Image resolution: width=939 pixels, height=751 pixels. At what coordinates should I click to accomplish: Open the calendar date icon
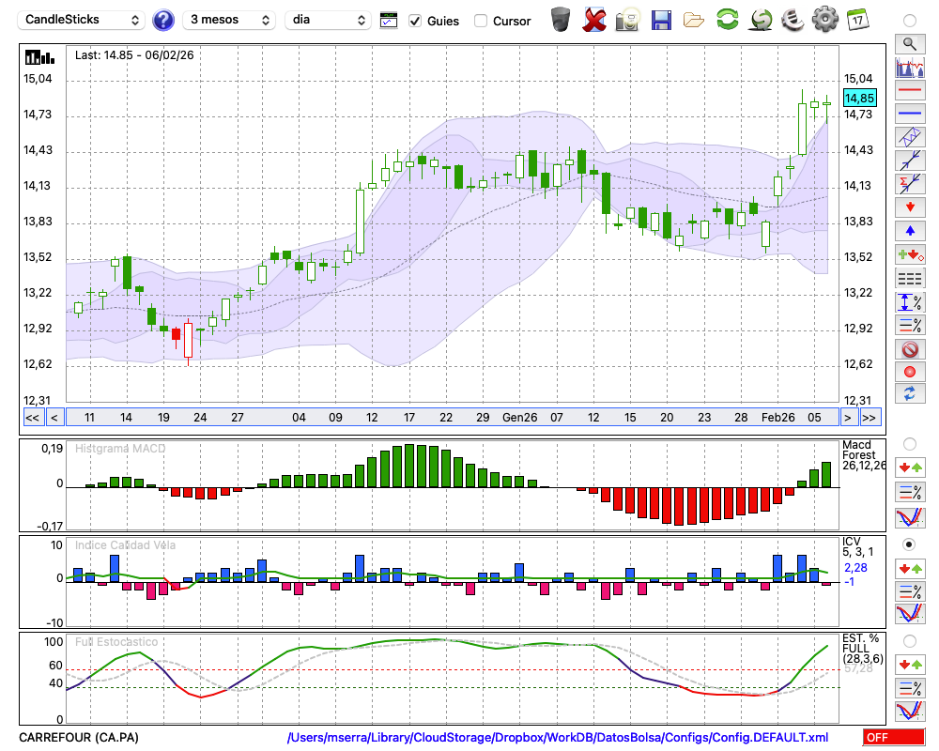tap(857, 20)
